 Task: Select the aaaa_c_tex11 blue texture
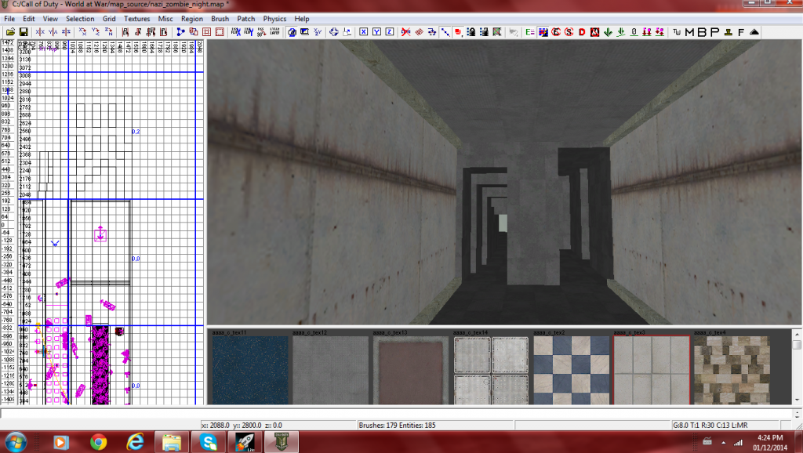(250, 370)
